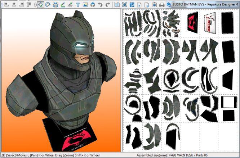Click Batman's glowing eye on 3D model
The image size is (240, 158).
tap(80, 45)
